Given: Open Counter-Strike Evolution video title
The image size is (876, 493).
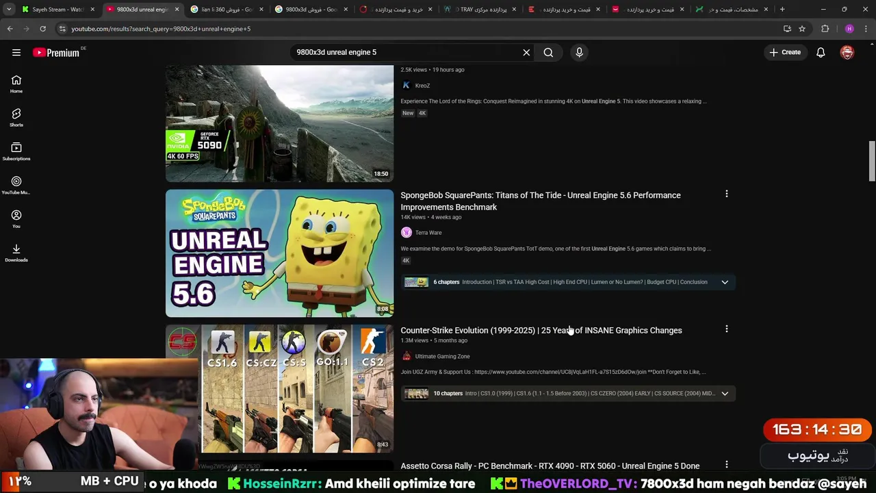Looking at the screenshot, I should (541, 330).
